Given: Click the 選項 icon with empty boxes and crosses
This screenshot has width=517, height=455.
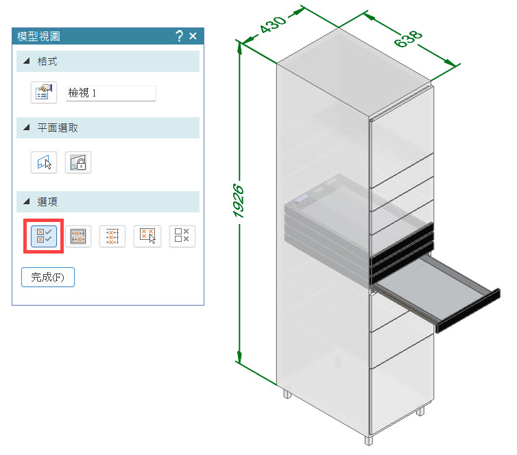Looking at the screenshot, I should click(x=182, y=236).
